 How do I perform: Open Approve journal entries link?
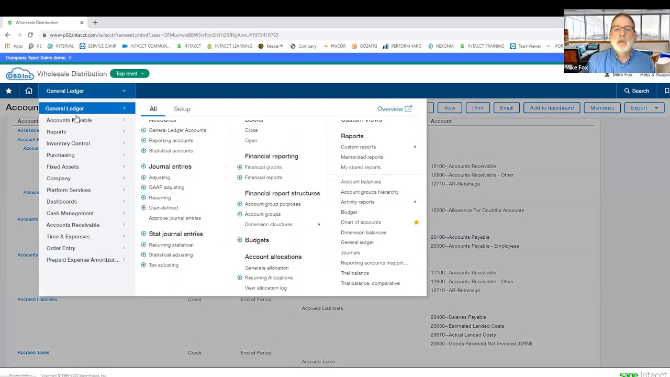click(174, 218)
